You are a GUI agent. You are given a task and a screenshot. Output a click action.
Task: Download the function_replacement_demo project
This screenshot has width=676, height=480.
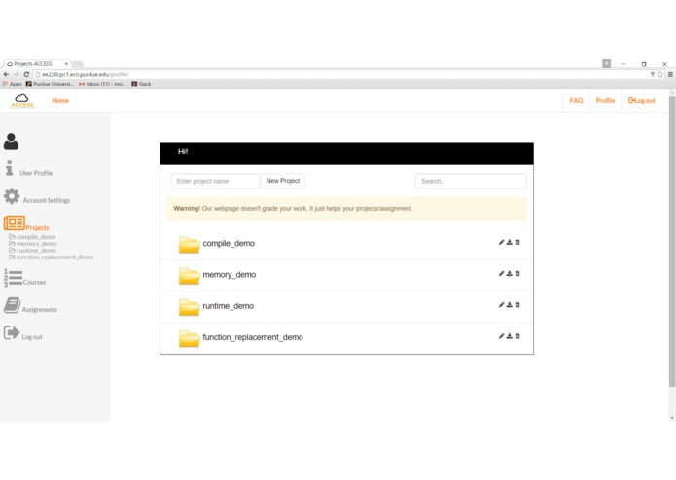pyautogui.click(x=509, y=336)
